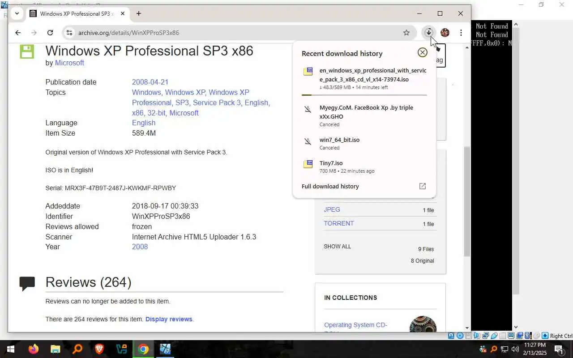Launch Brave browser from the taskbar

pyautogui.click(x=99, y=349)
